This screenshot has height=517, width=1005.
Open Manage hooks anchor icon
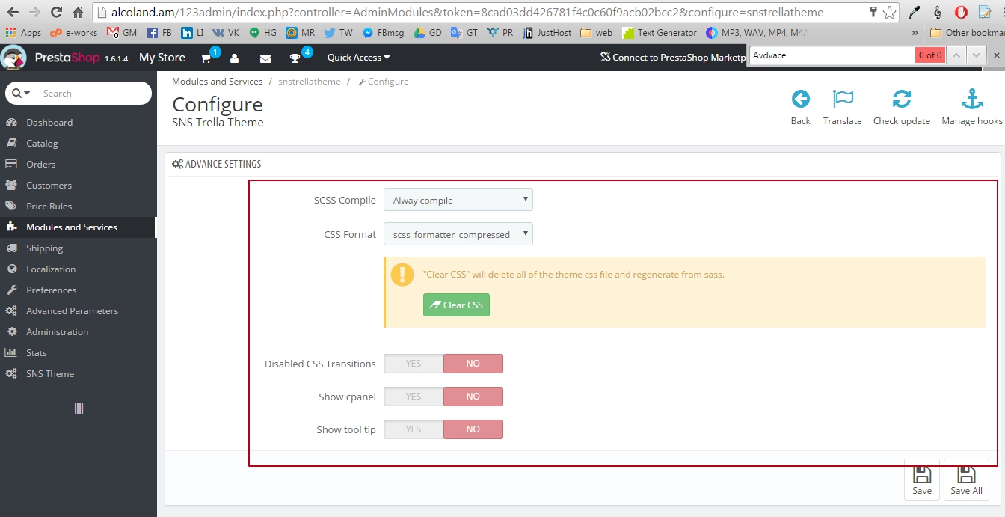pos(971,100)
